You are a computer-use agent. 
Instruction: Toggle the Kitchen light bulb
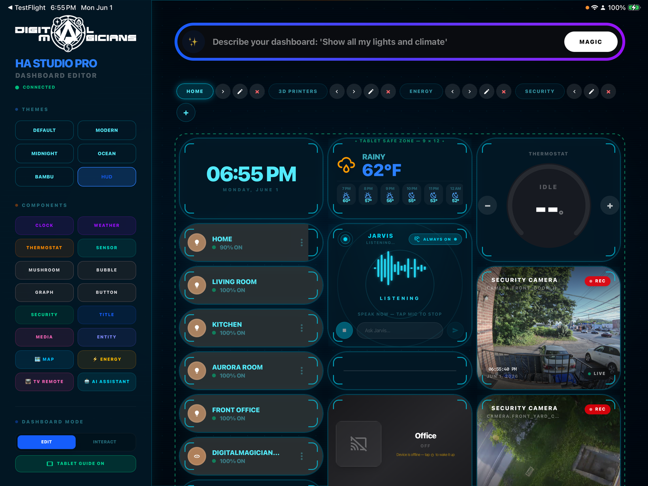tap(197, 328)
